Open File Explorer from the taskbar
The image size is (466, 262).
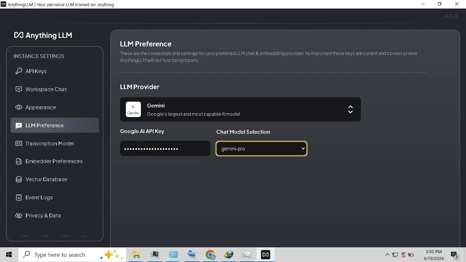[x=136, y=255]
